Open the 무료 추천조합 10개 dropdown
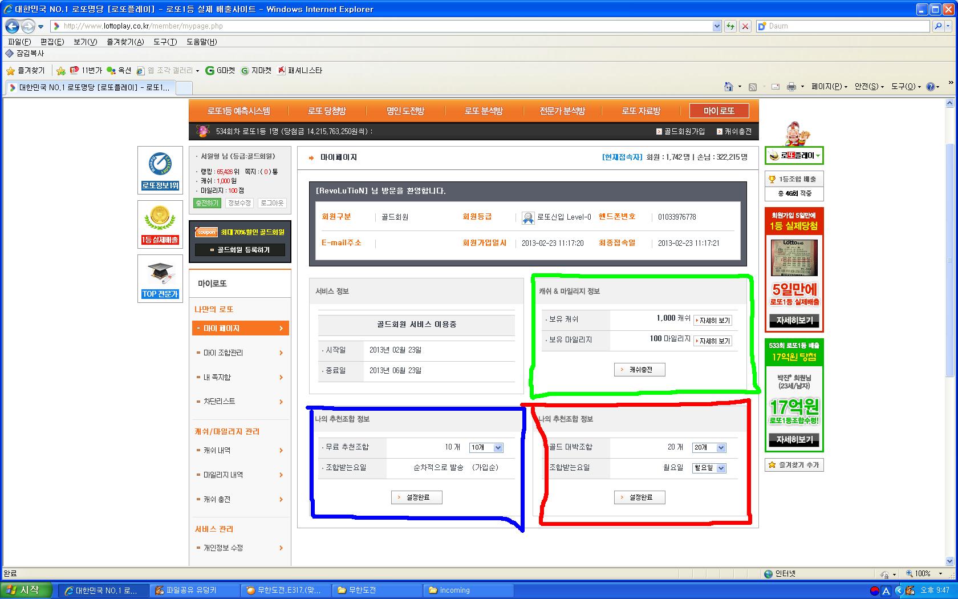958x599 pixels. (x=486, y=448)
